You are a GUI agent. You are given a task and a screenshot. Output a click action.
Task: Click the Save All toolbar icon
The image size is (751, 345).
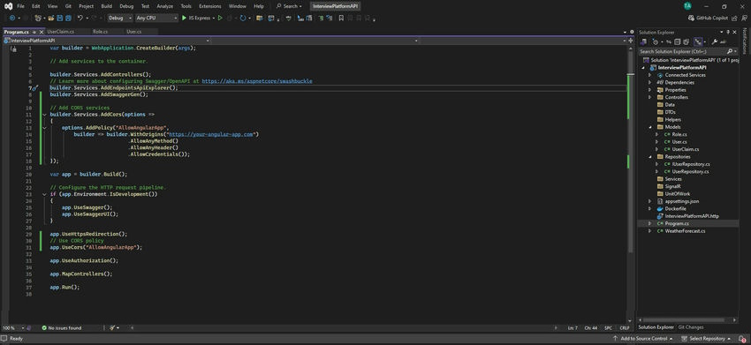click(68, 18)
